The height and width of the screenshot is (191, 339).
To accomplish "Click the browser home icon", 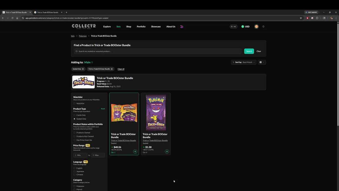I will tap(17, 18).
